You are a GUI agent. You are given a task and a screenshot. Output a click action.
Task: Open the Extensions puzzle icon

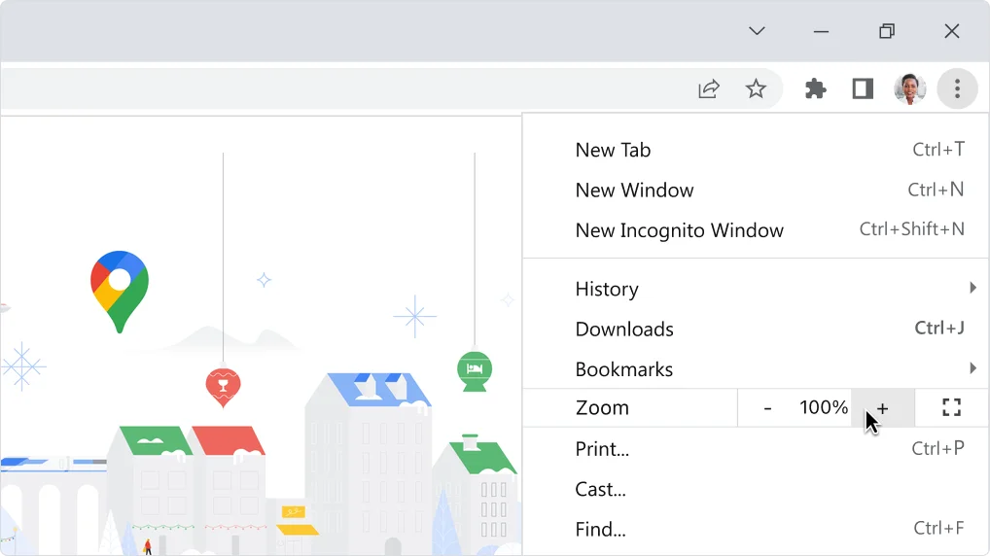tap(816, 89)
